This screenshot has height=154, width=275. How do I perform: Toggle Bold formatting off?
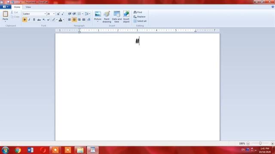pyautogui.click(x=24, y=20)
